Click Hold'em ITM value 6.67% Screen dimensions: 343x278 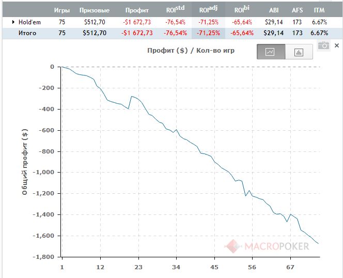coord(319,22)
